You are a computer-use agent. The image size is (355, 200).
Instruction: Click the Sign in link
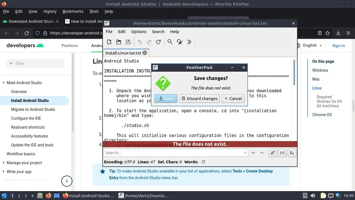point(338,46)
